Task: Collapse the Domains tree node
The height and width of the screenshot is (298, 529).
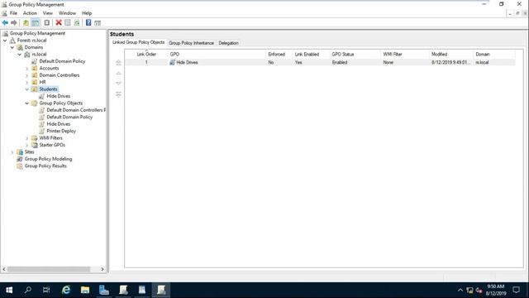Action: point(12,47)
